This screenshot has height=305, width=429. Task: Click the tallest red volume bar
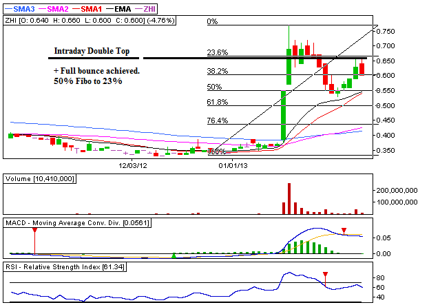point(289,198)
